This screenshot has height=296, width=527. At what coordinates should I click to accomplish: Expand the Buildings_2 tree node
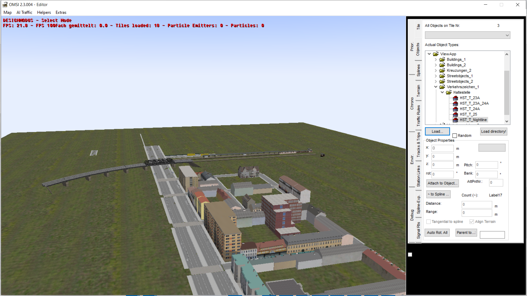[x=436, y=65]
